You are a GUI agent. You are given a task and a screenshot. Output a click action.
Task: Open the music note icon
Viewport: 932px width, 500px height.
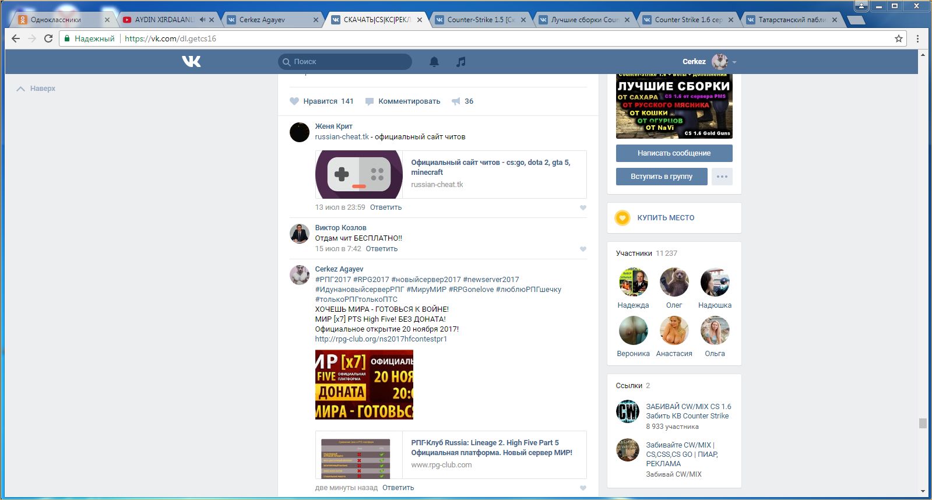461,62
